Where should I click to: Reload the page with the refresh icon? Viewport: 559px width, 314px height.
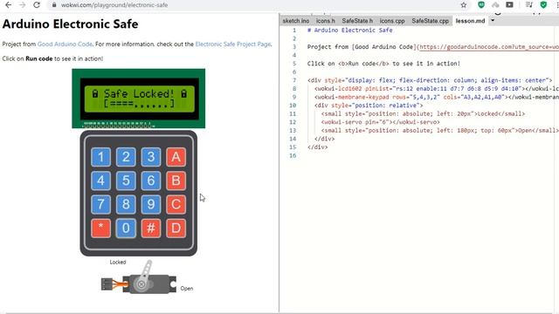(37, 5)
